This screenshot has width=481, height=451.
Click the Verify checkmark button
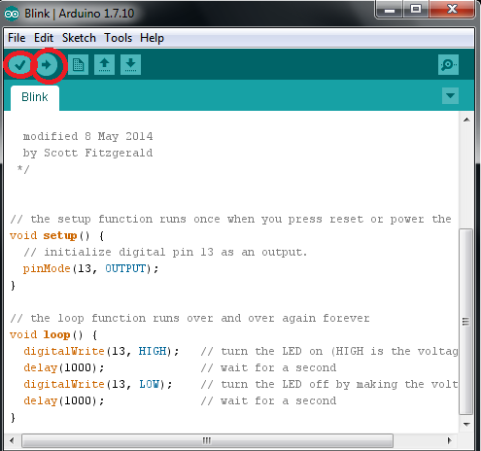click(x=19, y=65)
